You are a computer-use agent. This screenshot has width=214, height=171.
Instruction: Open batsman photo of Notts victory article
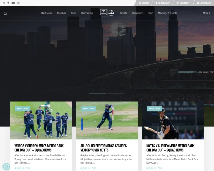click(x=107, y=120)
